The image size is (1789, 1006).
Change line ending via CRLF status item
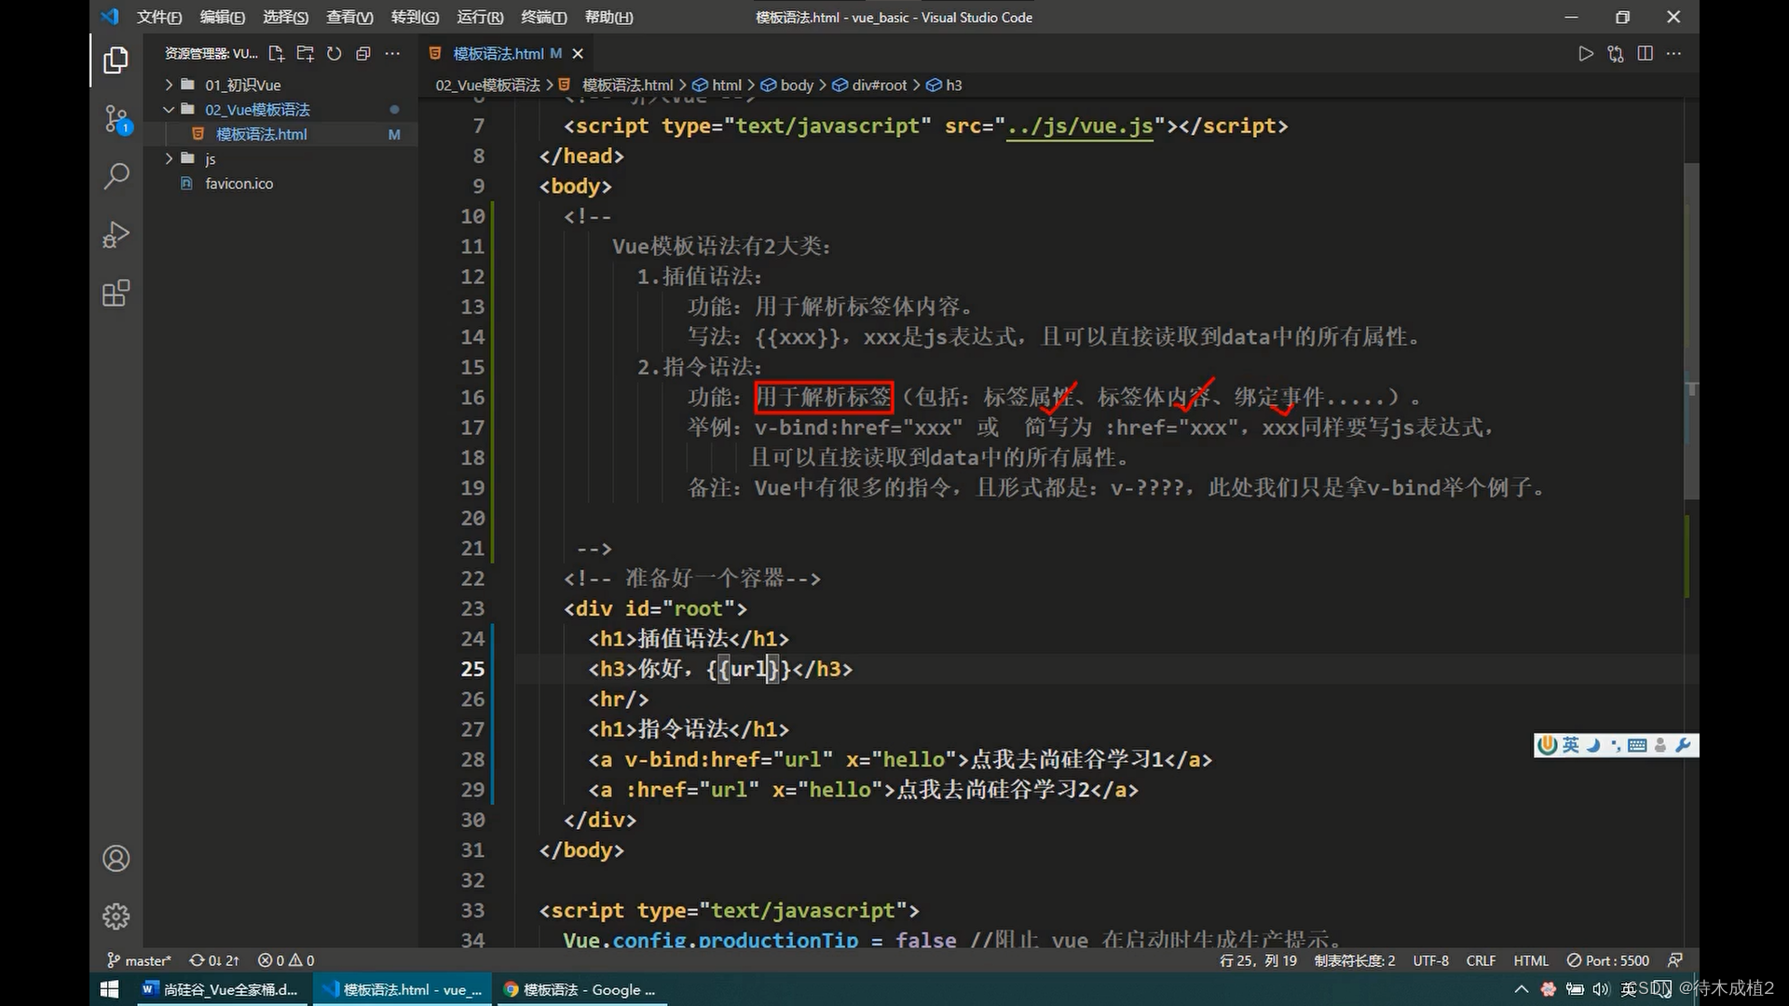(1481, 960)
